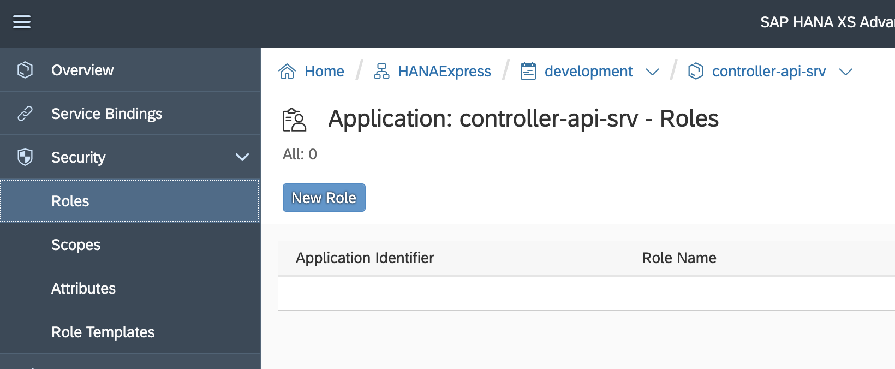
Task: Click the Service Bindings chain-link icon
Action: point(25,114)
